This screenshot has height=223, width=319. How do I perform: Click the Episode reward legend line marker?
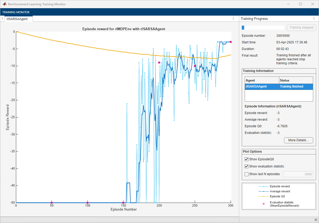264,186
